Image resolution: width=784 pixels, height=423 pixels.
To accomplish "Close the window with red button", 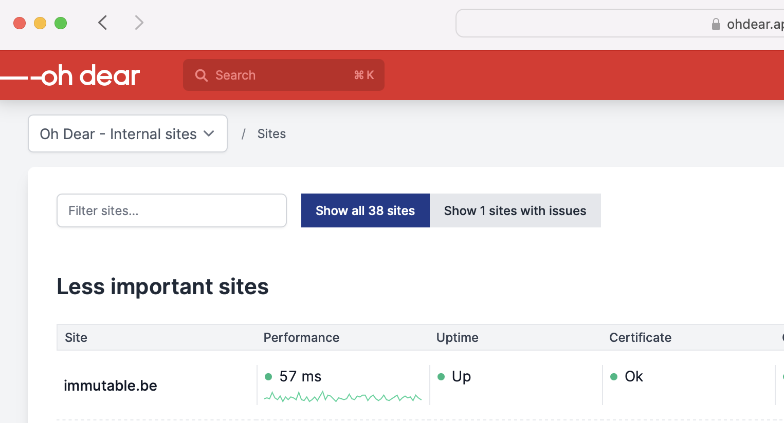I will pyautogui.click(x=20, y=23).
